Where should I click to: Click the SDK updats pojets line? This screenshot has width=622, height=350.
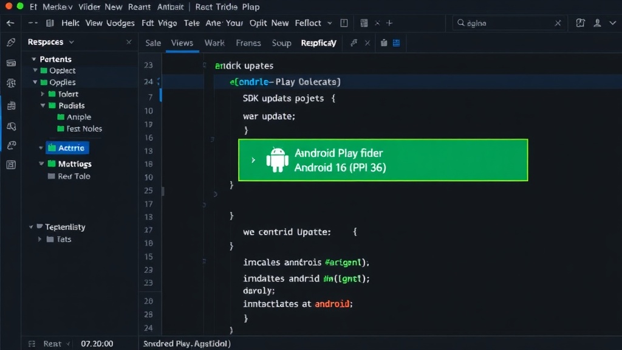(289, 98)
